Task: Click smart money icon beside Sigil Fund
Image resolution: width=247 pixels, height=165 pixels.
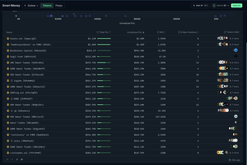Action: coord(8,57)
